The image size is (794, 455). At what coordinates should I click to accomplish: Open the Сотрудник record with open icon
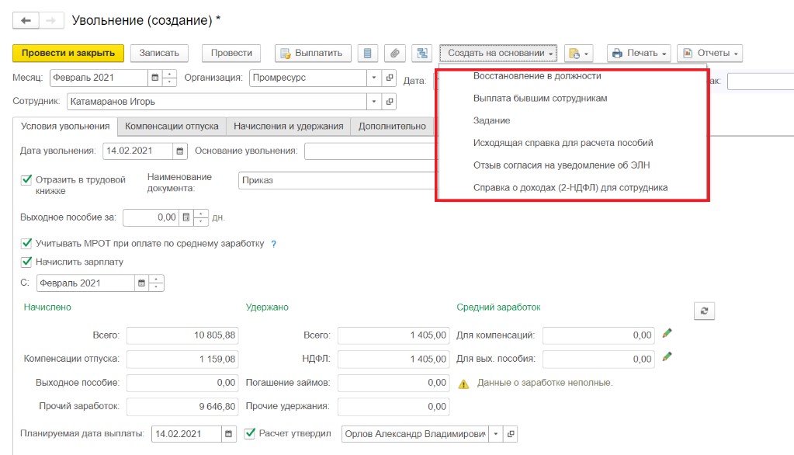pyautogui.click(x=390, y=101)
